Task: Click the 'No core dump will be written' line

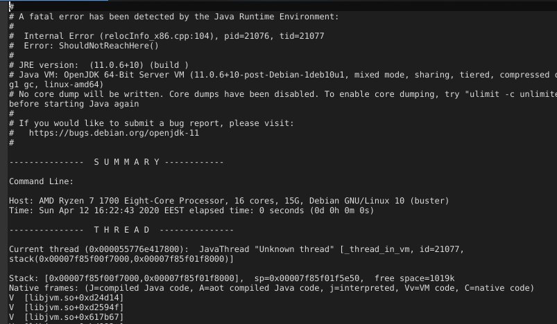Action: click(x=283, y=94)
